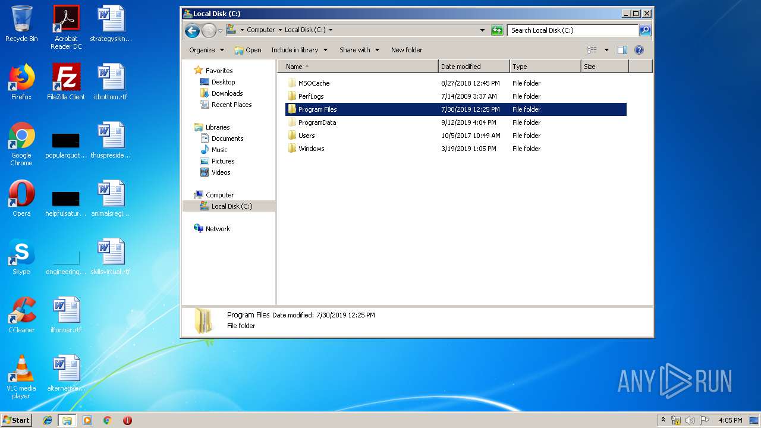Select the MSOCache folder
761x428 pixels.
point(313,83)
